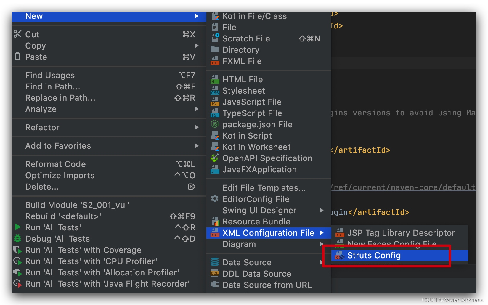Click the Data Source from URL icon

(215, 285)
